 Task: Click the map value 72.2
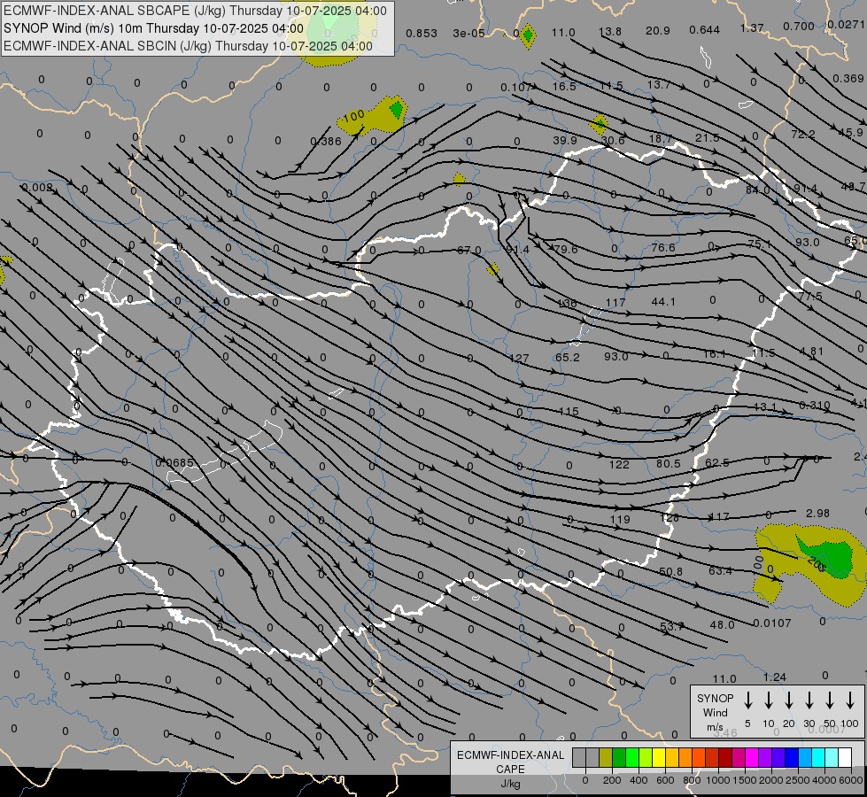(803, 135)
